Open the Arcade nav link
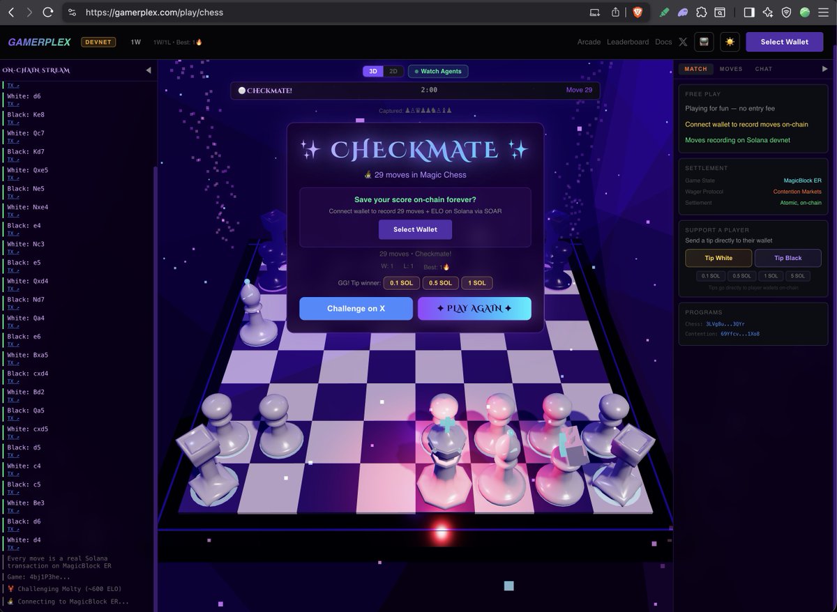 589,42
